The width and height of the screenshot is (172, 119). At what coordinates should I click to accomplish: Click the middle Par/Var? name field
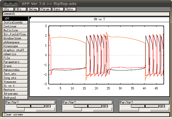88,102
